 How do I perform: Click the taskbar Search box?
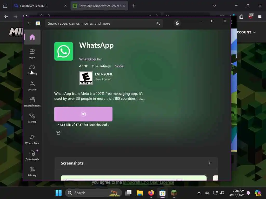pos(94,193)
